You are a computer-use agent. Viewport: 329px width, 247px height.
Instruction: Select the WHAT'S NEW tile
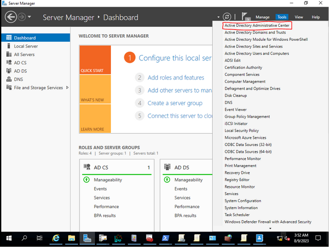pos(95,89)
